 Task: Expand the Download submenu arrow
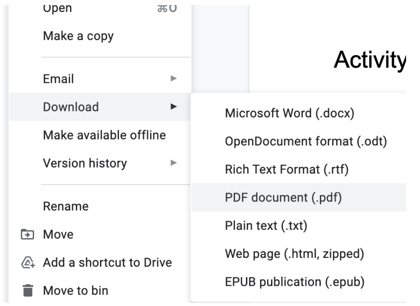[173, 107]
